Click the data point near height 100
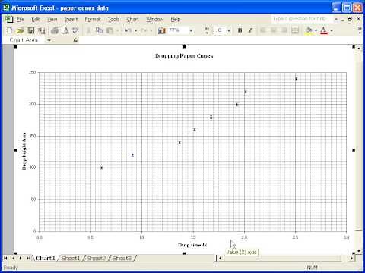Viewport: 365px width, 273px height. tap(101, 168)
